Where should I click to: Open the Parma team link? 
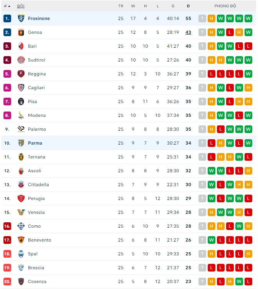[35, 143]
